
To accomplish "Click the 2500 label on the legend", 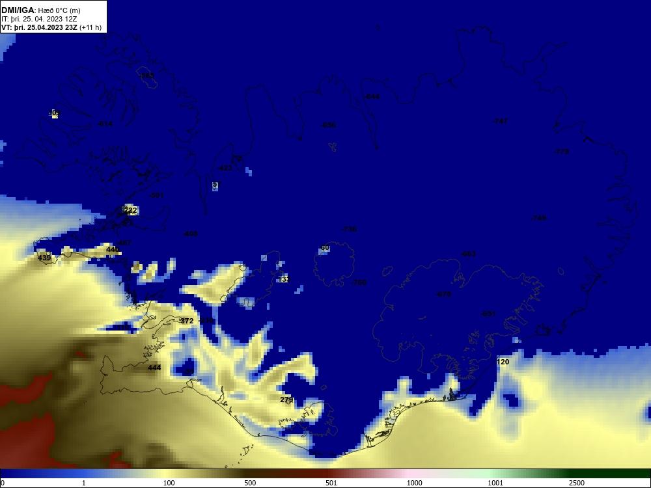I will (x=577, y=483).
